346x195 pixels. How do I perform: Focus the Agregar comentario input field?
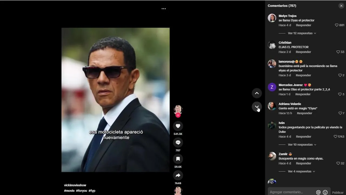(x=292, y=192)
